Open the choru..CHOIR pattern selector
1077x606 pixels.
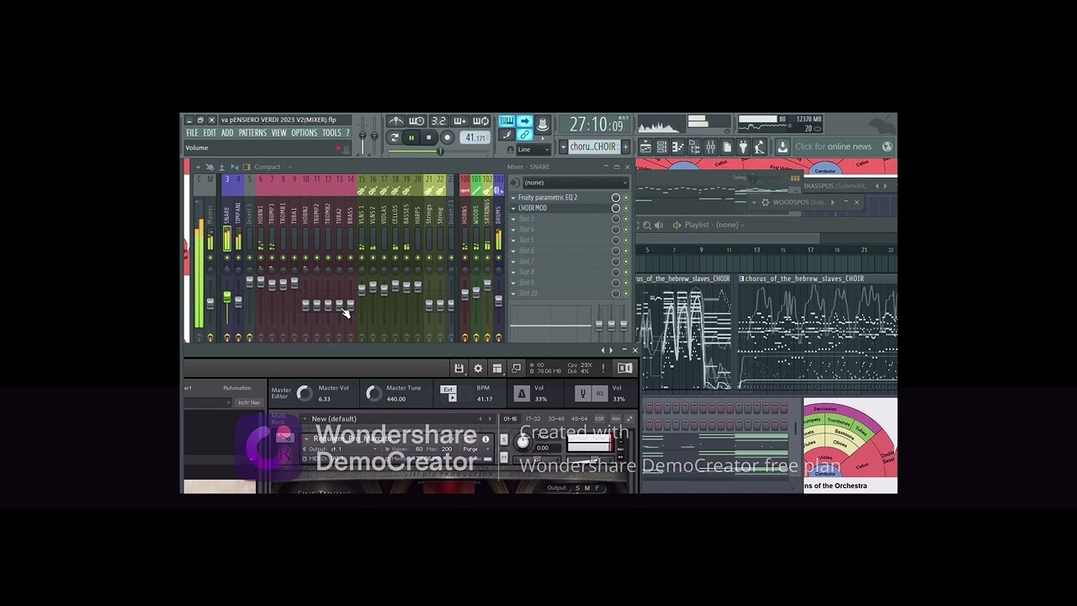(x=594, y=146)
